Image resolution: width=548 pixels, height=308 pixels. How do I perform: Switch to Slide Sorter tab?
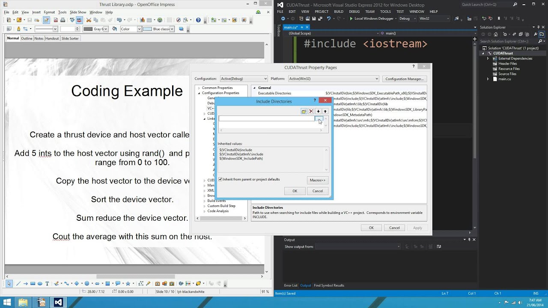click(x=70, y=38)
